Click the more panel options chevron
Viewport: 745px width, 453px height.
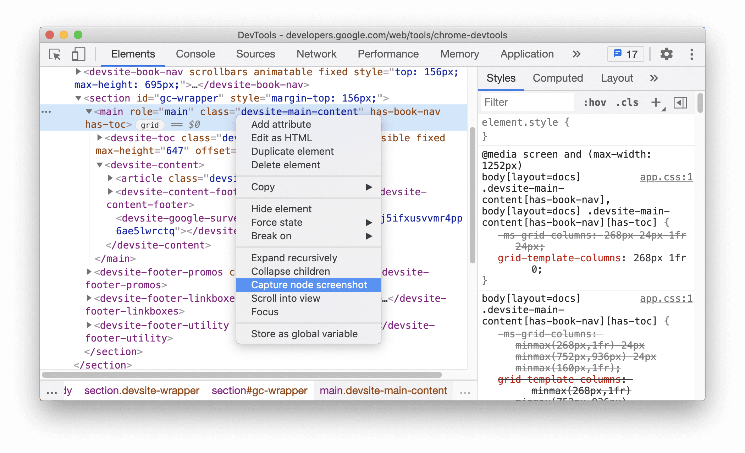tap(653, 78)
